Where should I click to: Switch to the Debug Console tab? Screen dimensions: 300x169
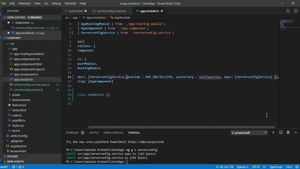click(113, 132)
